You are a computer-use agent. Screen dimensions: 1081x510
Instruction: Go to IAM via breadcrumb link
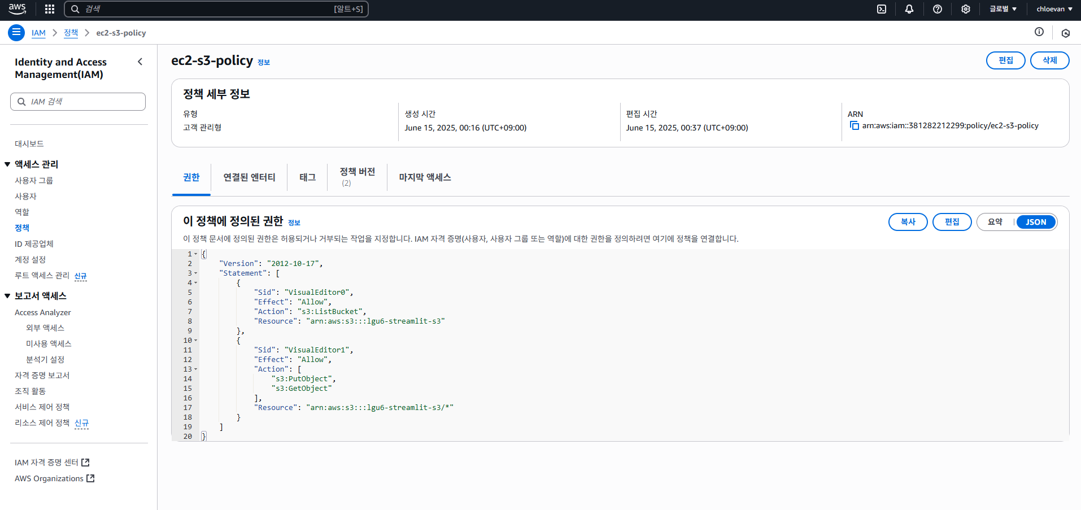pos(38,33)
